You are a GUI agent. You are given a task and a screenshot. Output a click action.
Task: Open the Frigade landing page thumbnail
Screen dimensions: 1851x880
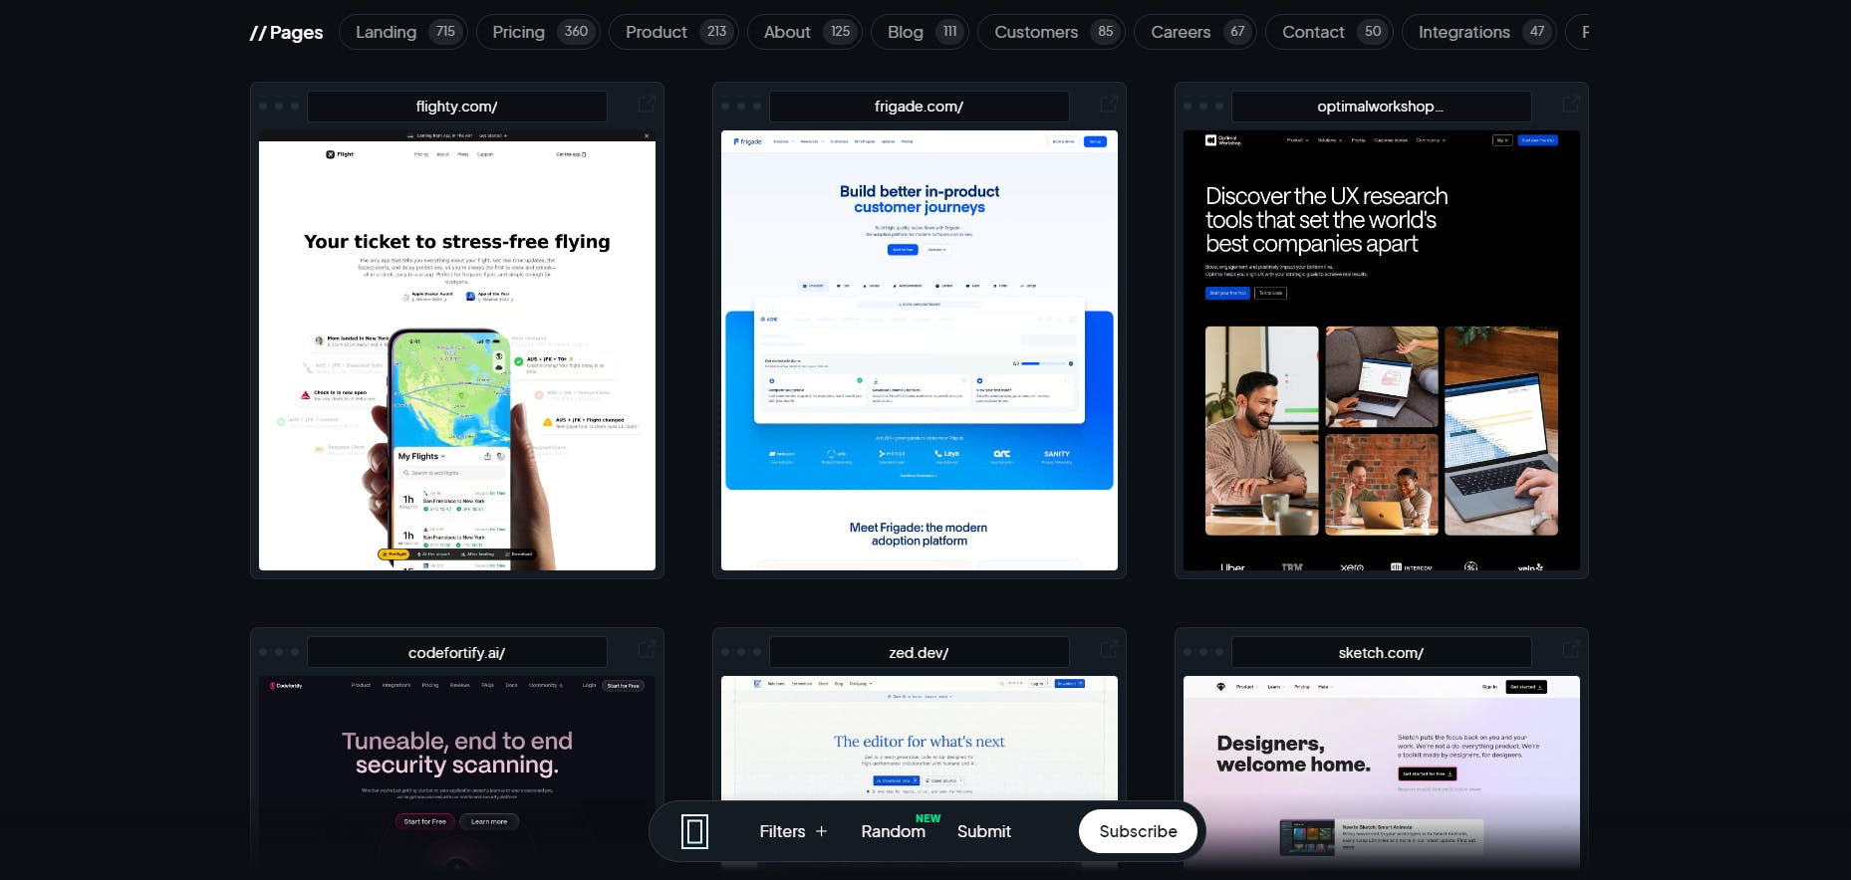[x=920, y=350]
